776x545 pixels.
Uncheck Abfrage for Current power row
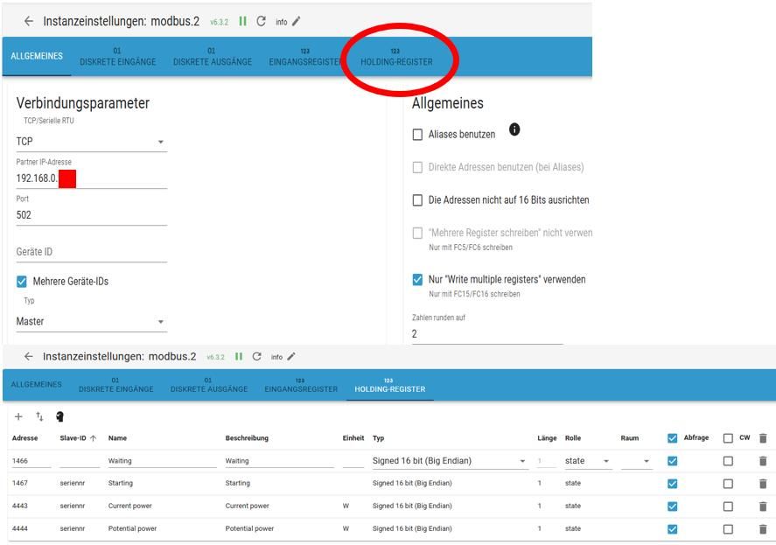click(x=672, y=507)
